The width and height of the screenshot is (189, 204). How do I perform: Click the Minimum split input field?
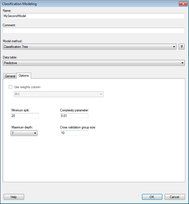pyautogui.click(x=25, y=116)
